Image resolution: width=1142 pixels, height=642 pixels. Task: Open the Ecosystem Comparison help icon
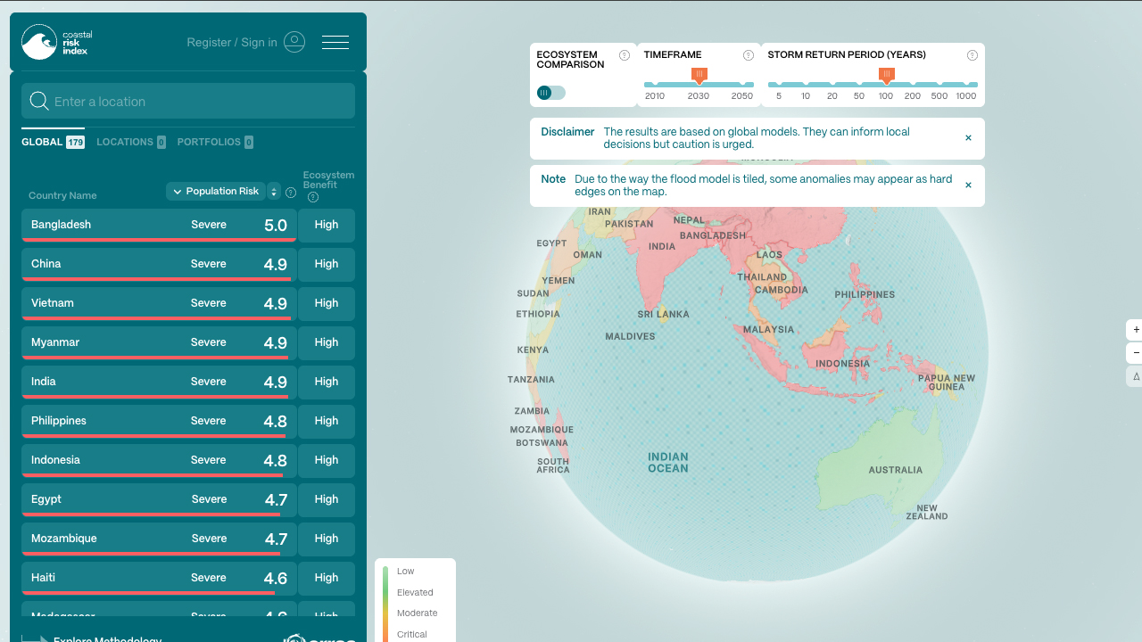coord(625,55)
